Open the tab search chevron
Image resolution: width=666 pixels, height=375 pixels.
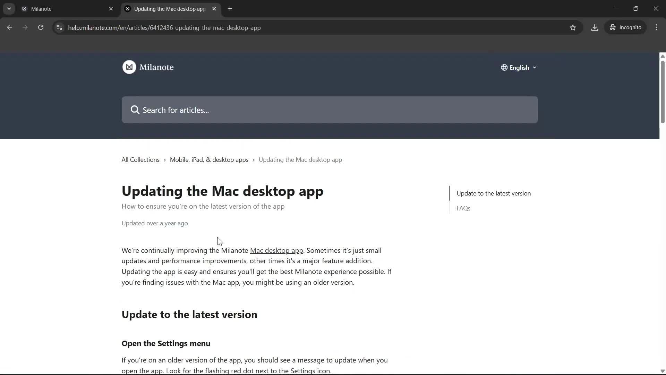tap(9, 9)
